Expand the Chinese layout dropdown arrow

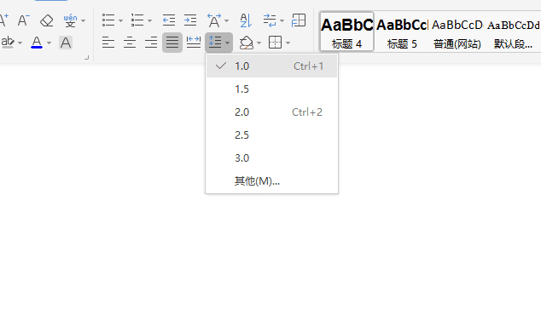pos(226,21)
